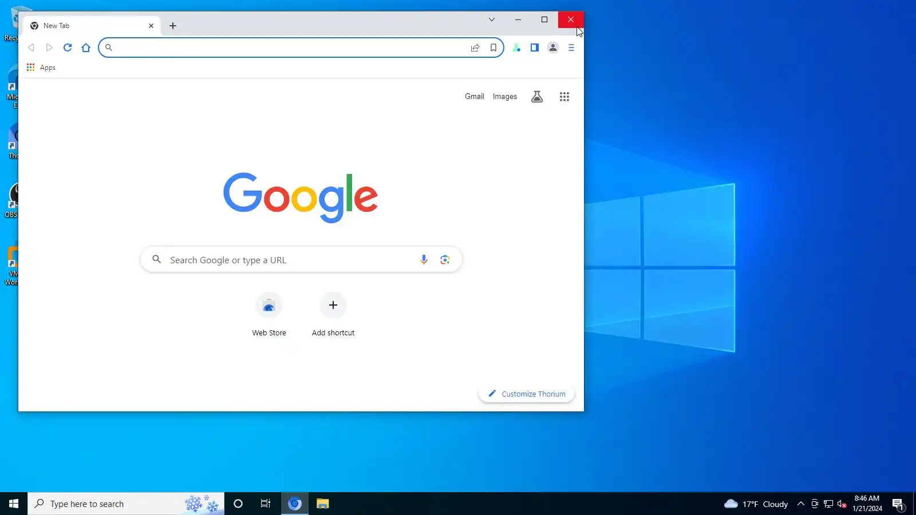
Task: Maximize the Thorium browser window
Action: 544,19
